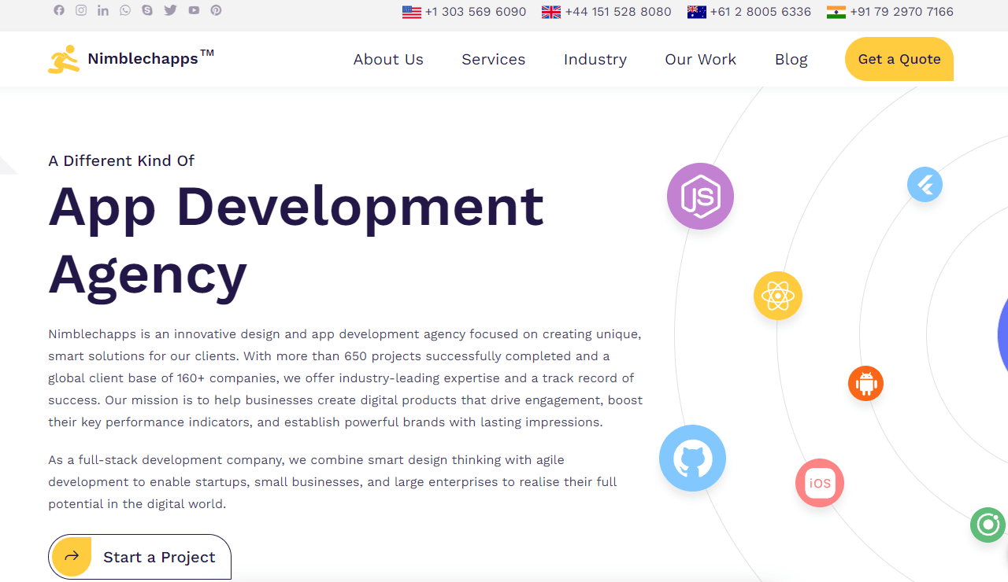Open the About Us menu
The image size is (1008, 582).
(x=388, y=60)
